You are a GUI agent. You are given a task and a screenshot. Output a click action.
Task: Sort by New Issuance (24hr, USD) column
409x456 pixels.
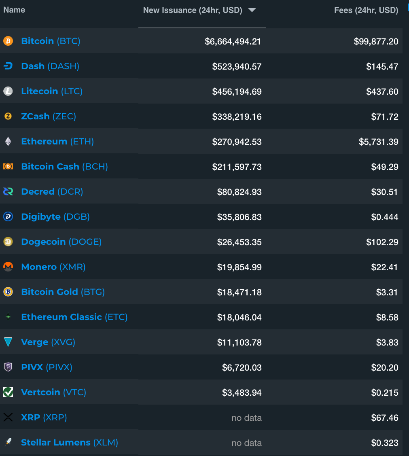tap(193, 10)
